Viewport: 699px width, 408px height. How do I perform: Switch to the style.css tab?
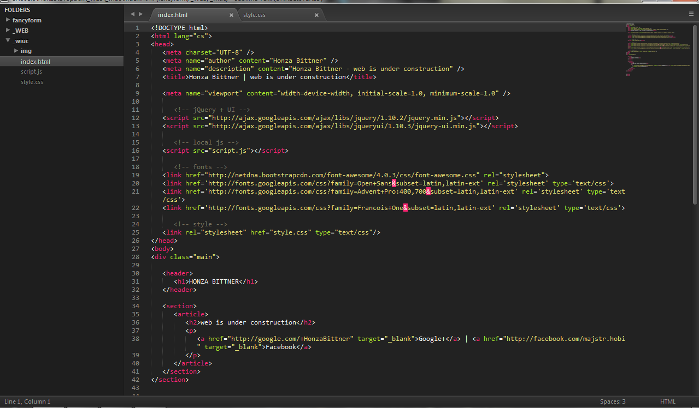click(254, 15)
